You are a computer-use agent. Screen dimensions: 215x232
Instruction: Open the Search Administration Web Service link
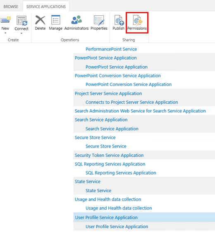(140, 111)
